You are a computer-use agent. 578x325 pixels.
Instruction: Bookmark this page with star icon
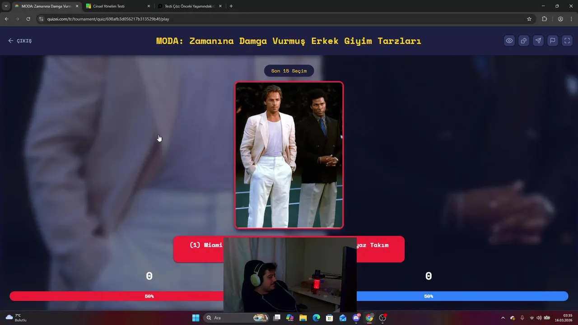point(529,19)
